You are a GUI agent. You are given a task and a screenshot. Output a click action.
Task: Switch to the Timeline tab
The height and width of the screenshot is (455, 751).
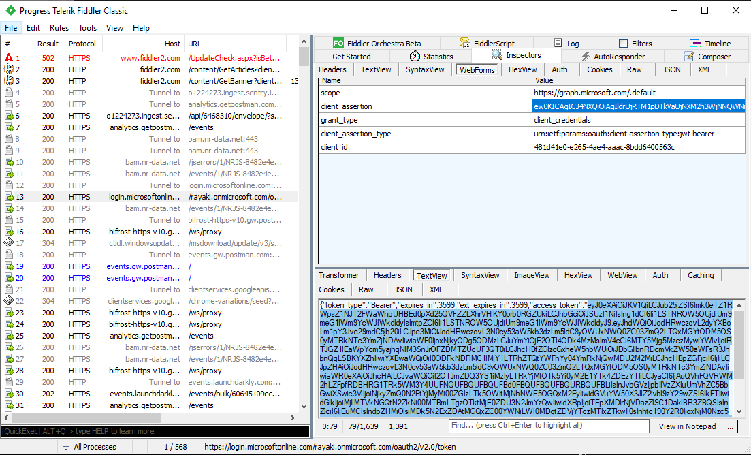coord(710,43)
